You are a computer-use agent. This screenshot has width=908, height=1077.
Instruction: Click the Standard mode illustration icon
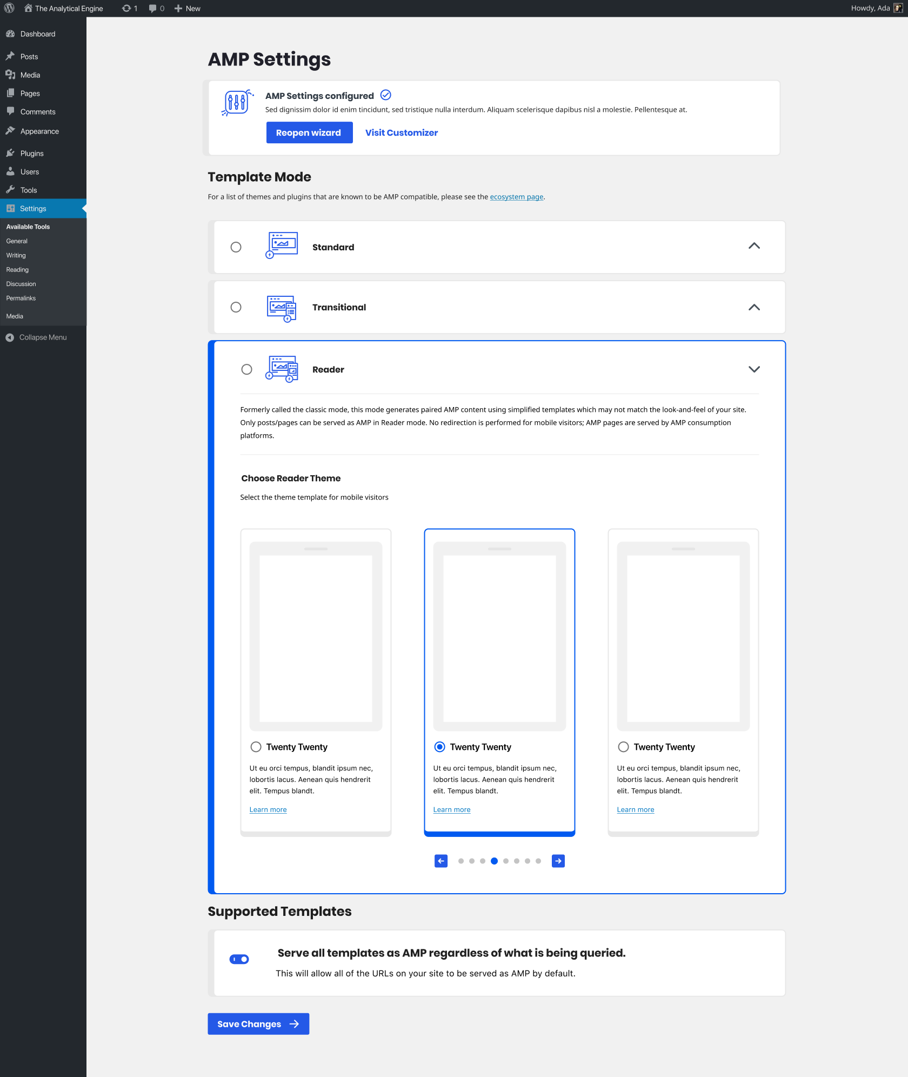click(x=282, y=245)
